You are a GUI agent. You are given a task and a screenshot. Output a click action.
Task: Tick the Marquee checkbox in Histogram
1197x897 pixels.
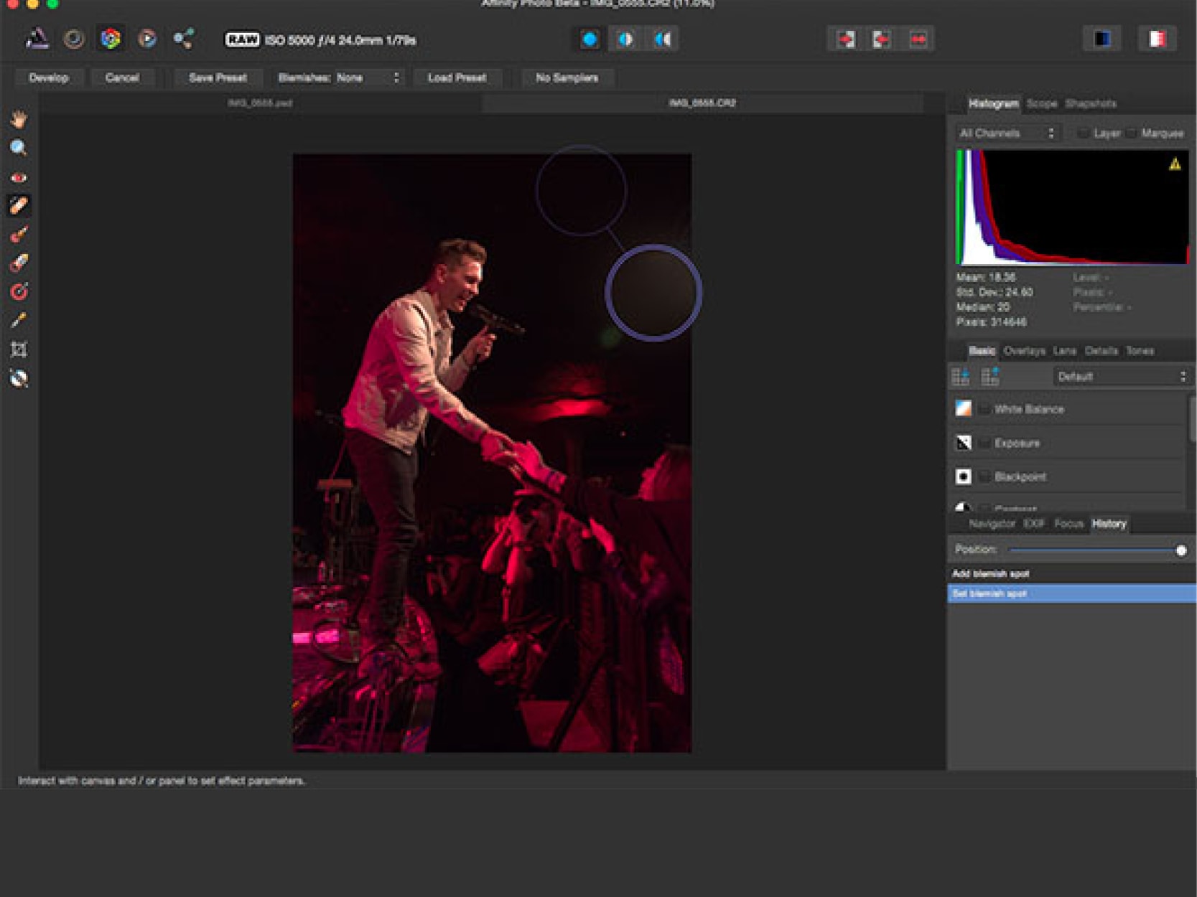1131,133
